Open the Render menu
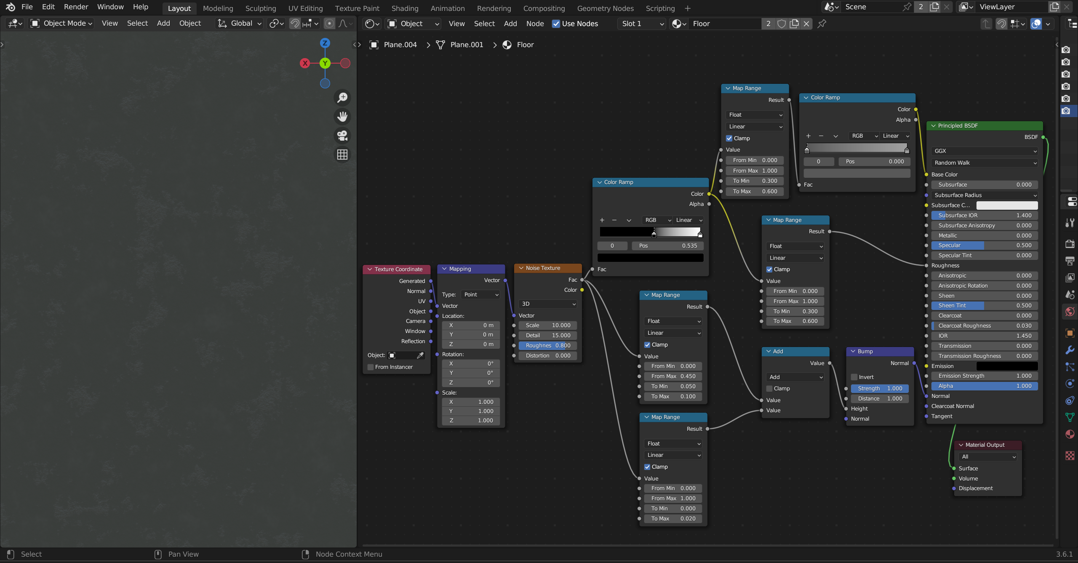1078x563 pixels. tap(76, 7)
